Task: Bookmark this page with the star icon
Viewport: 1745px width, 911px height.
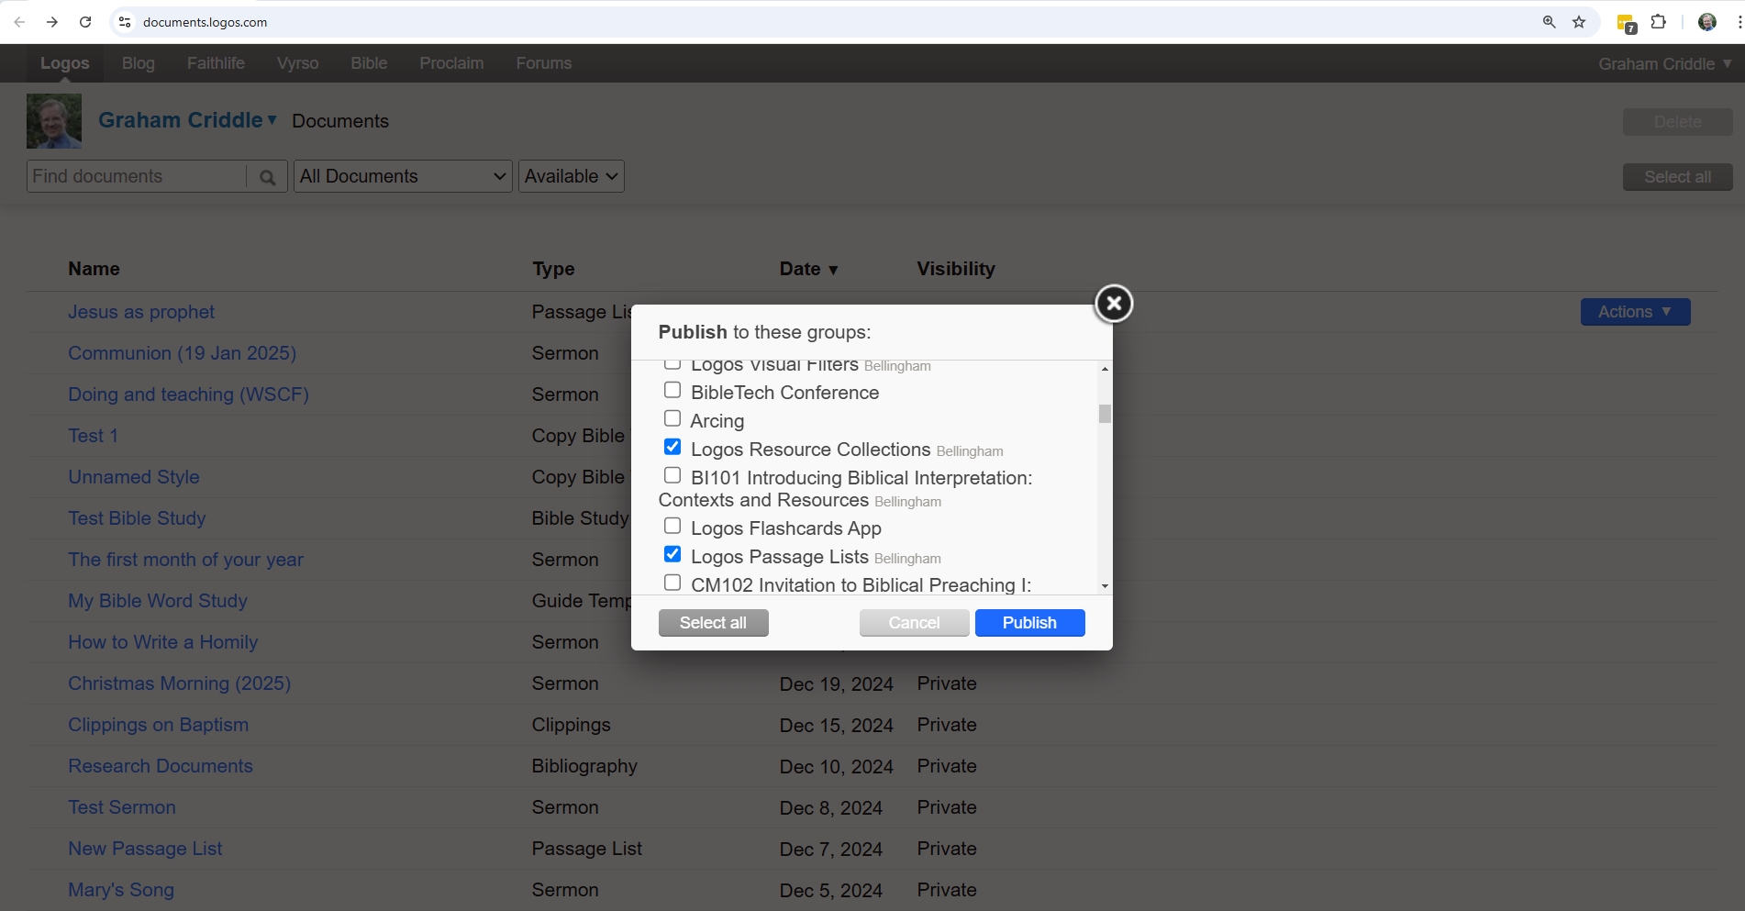Action: (1579, 22)
